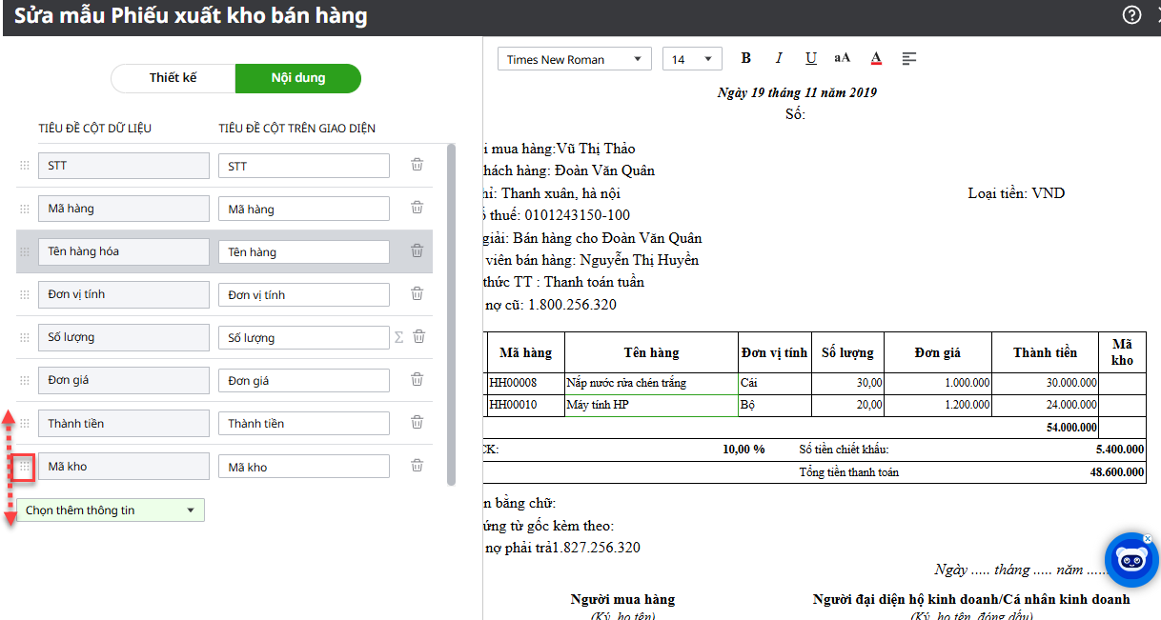1161x620 pixels.
Task: Click the column list vertical scrollbar
Action: [451, 314]
